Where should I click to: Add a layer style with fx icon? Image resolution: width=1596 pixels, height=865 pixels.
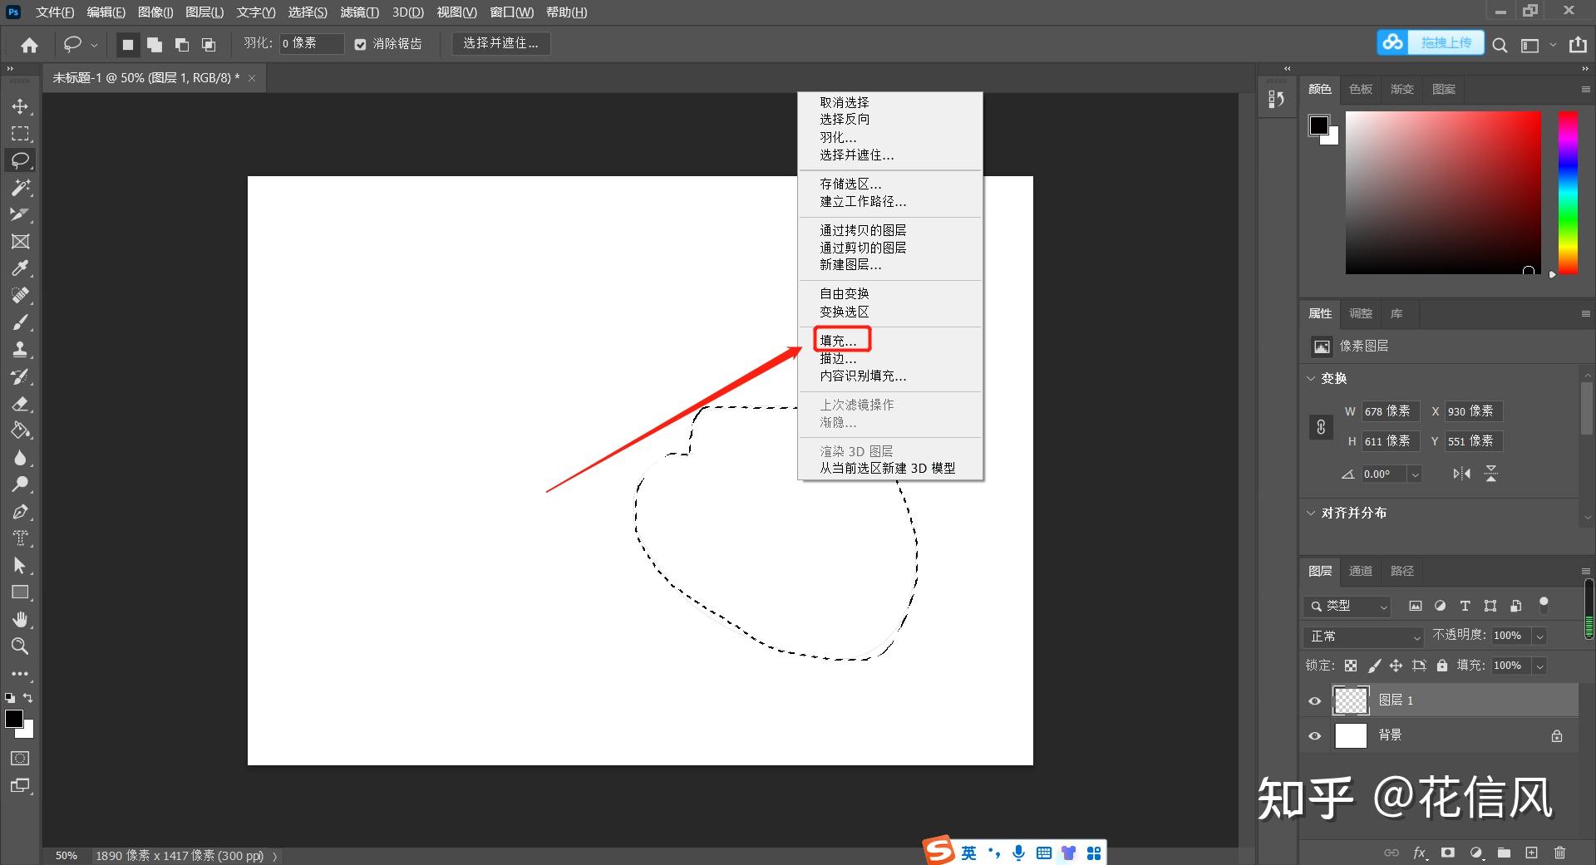[1420, 853]
